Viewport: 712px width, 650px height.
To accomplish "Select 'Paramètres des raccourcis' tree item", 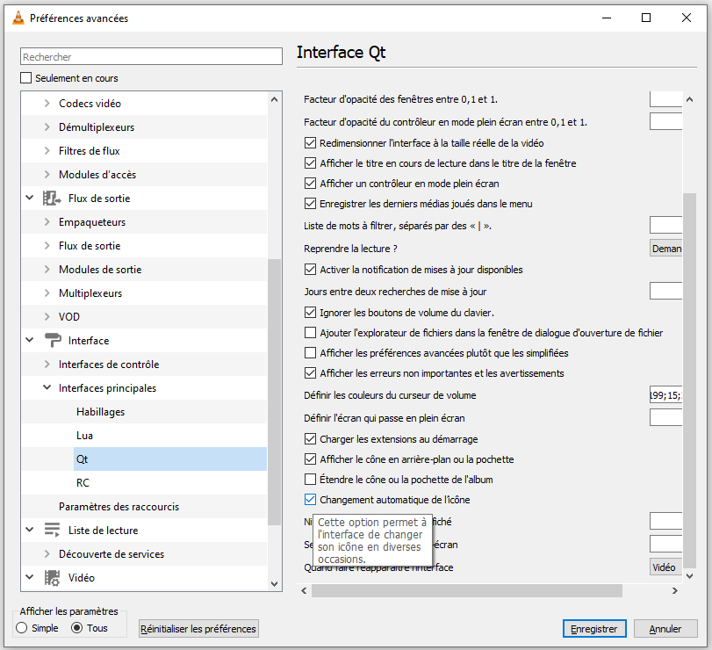I will pos(119,507).
